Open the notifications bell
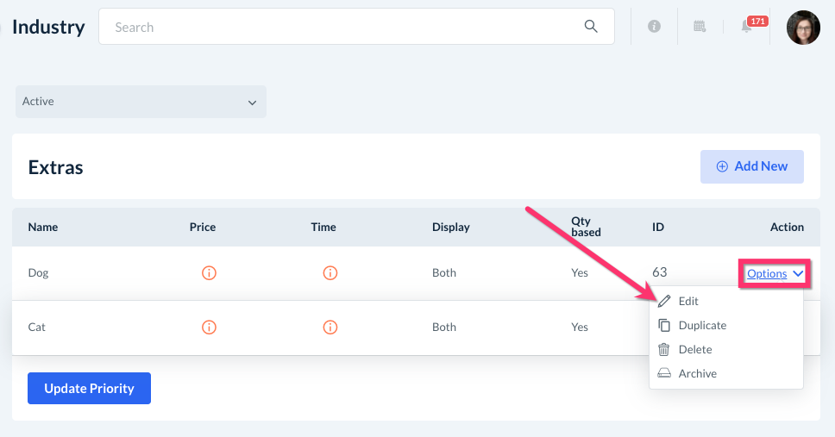The height and width of the screenshot is (437, 835). tap(747, 27)
